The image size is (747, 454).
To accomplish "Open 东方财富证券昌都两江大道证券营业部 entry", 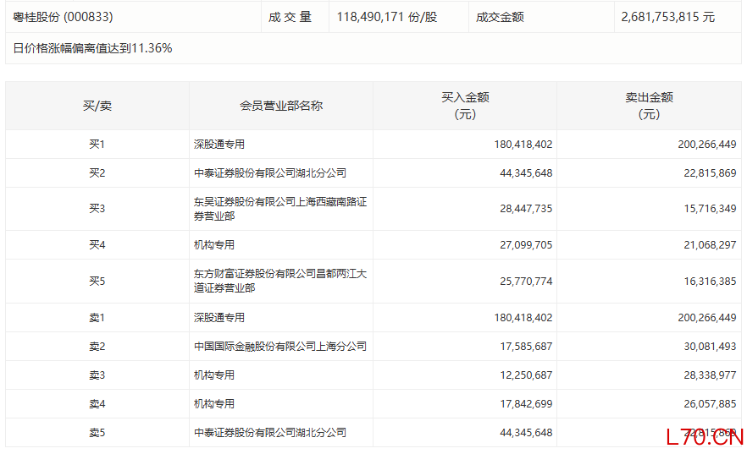I will [x=279, y=281].
